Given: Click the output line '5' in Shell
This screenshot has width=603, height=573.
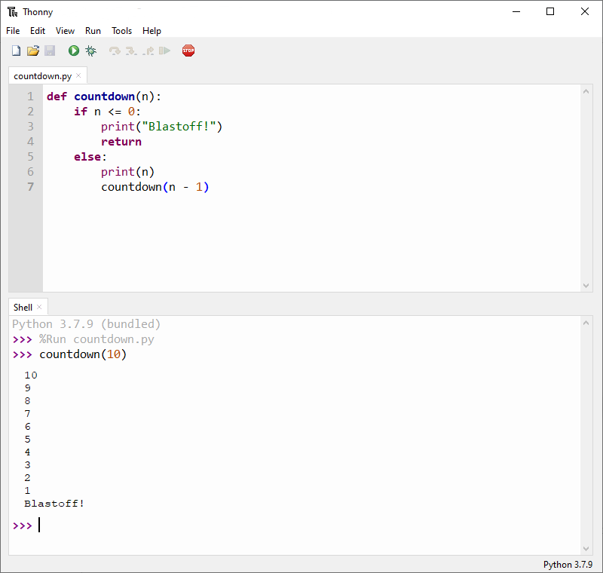Looking at the screenshot, I should [27, 439].
